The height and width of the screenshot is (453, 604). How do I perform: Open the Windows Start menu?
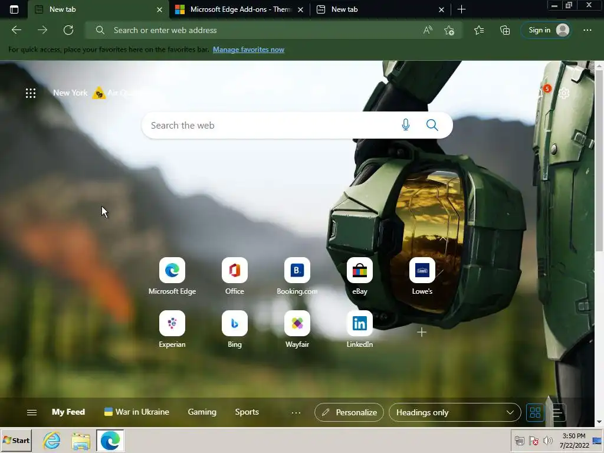pos(17,440)
